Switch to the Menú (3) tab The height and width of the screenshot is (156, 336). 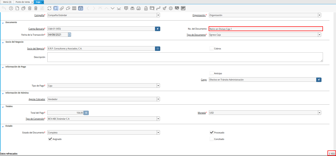pyautogui.click(x=7, y=2)
